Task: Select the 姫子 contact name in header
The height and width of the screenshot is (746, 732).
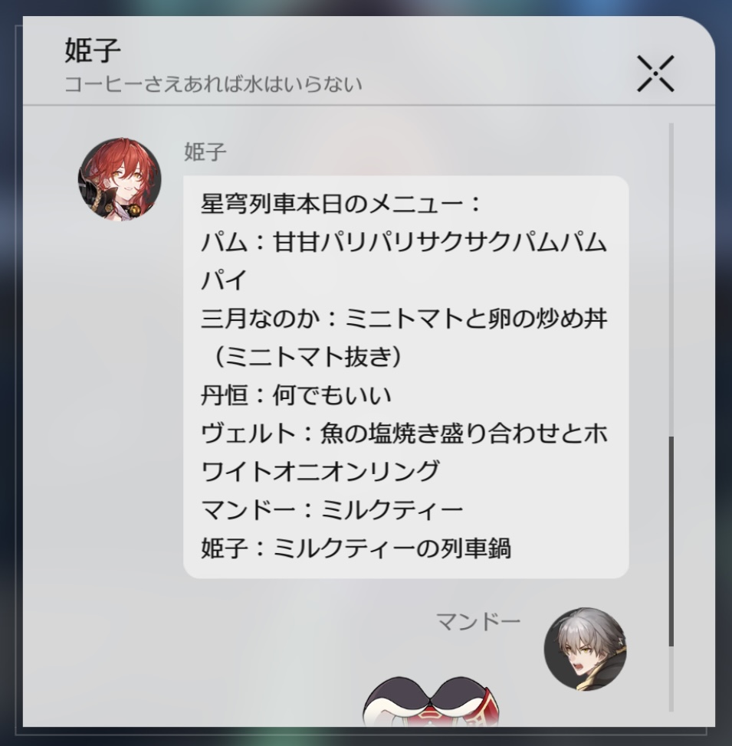Action: tap(93, 50)
